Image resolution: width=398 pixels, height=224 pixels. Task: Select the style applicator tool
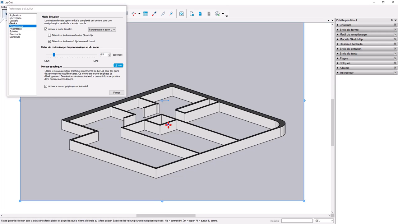(171, 14)
